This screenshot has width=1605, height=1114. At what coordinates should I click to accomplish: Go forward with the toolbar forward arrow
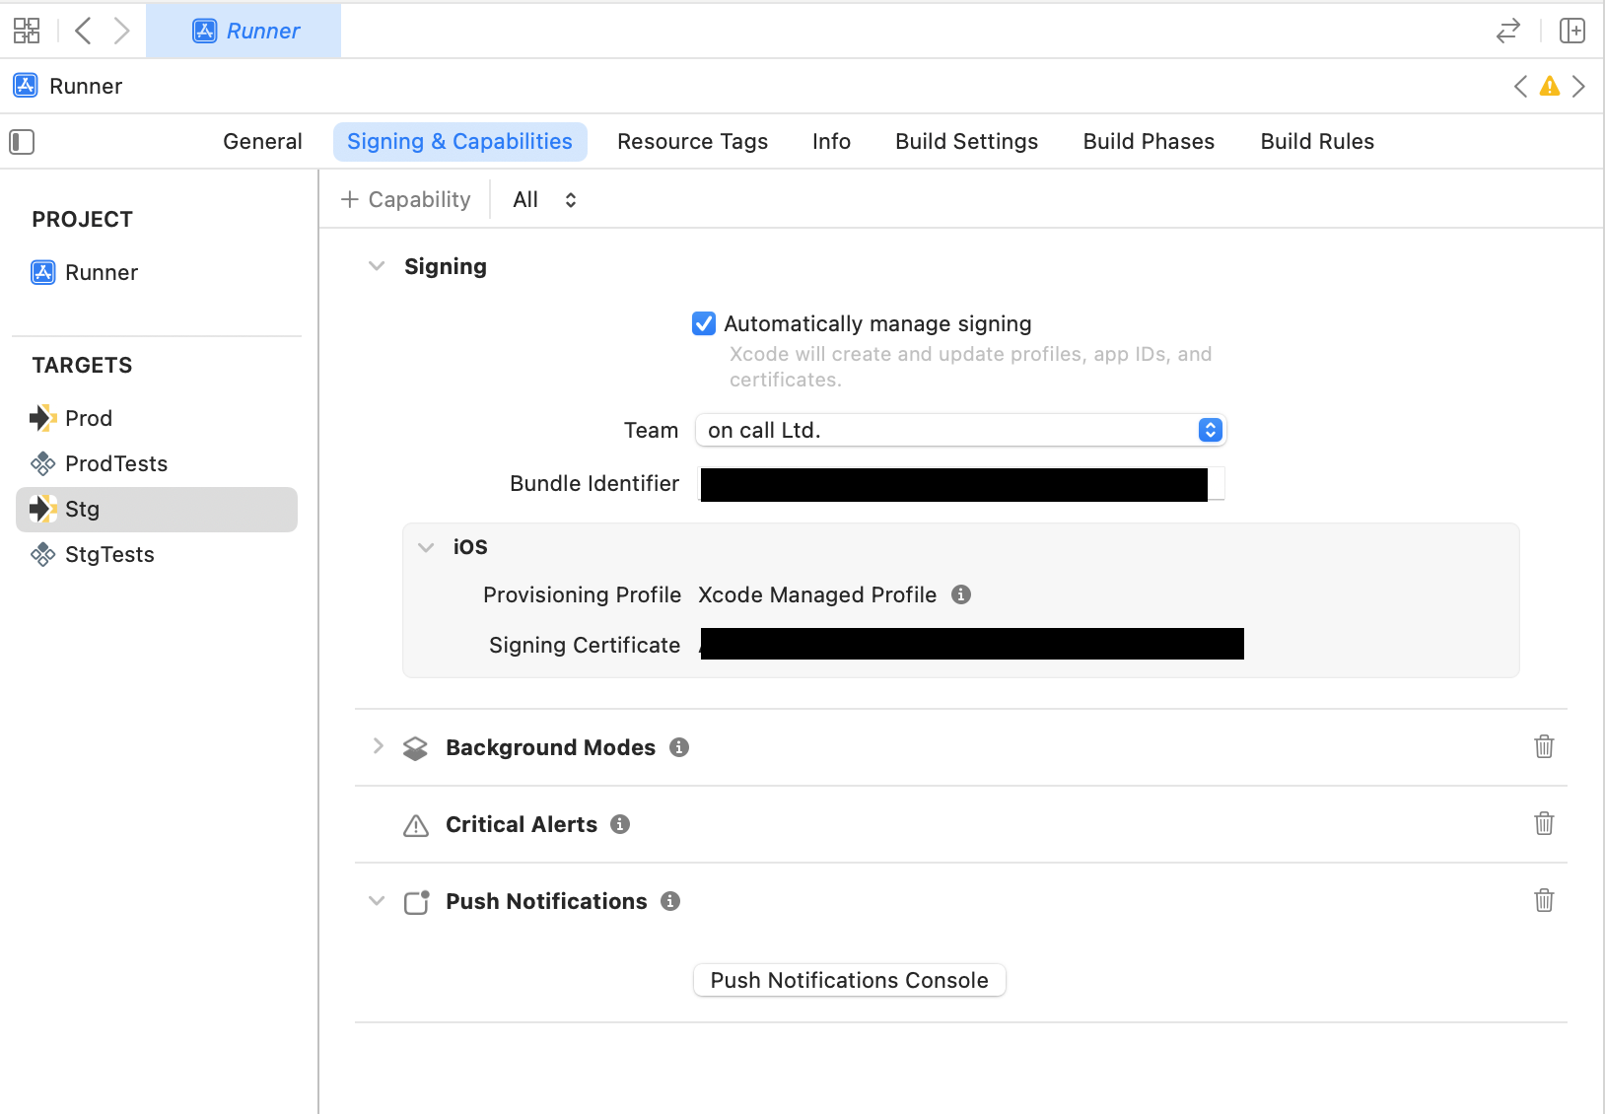click(121, 31)
